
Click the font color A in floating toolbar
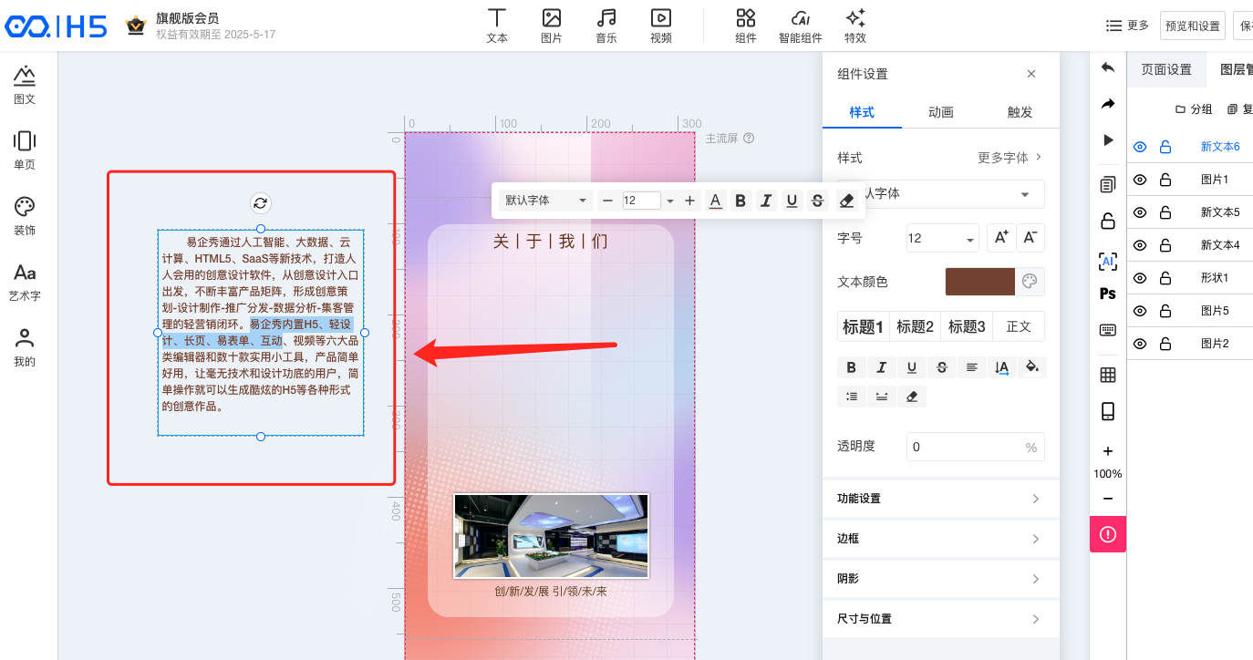pos(715,201)
